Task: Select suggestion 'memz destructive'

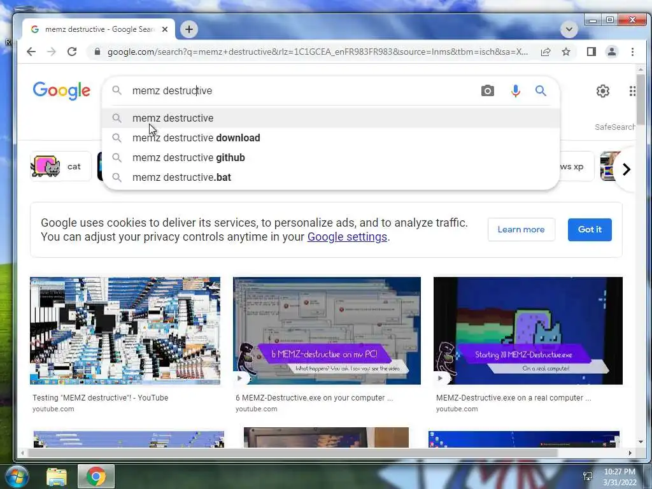Action: pyautogui.click(x=330, y=118)
